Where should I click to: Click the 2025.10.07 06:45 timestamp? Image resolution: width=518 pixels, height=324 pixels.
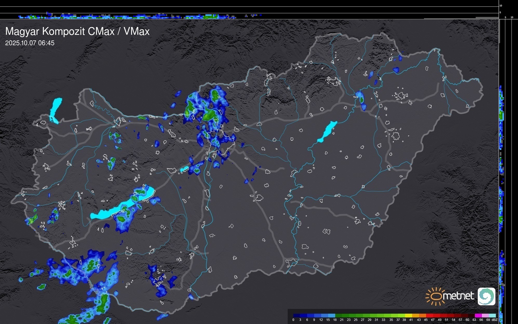pyautogui.click(x=30, y=43)
